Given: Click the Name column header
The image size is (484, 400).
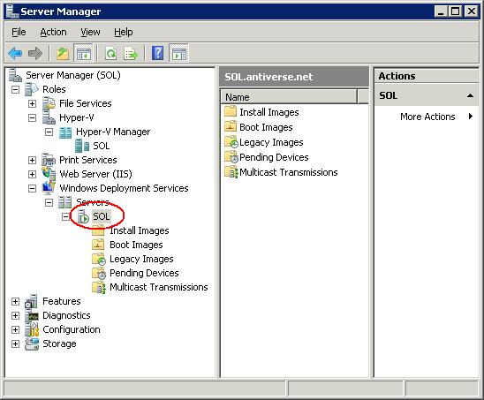Looking at the screenshot, I should click(289, 97).
